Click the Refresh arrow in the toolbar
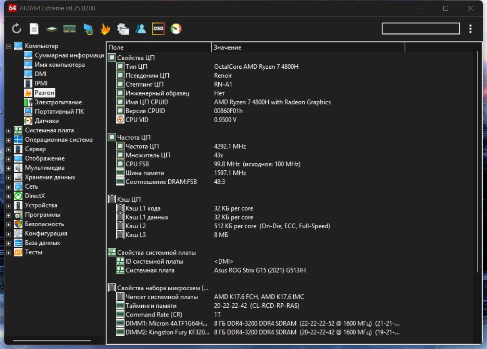Image resolution: width=487 pixels, height=349 pixels. pyautogui.click(x=16, y=29)
